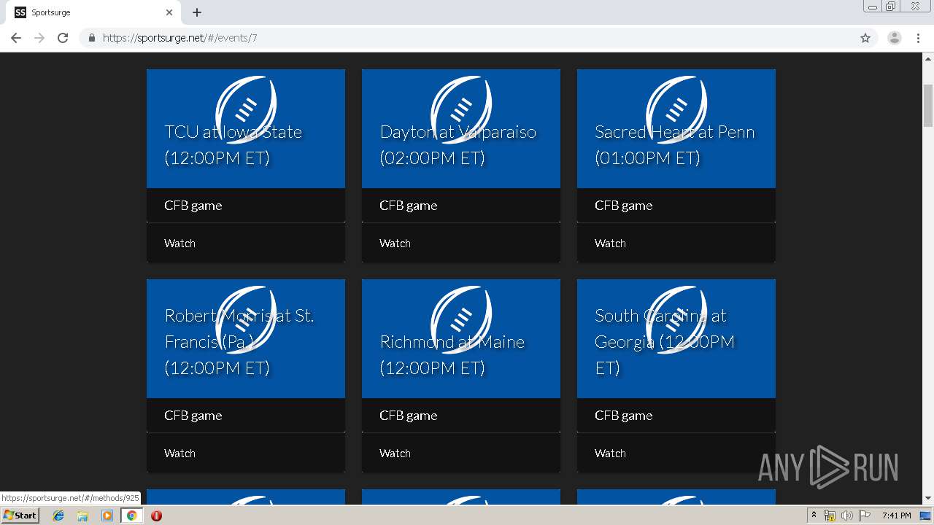
Task: Click the South Carolina at Georgia football icon
Action: point(676,320)
